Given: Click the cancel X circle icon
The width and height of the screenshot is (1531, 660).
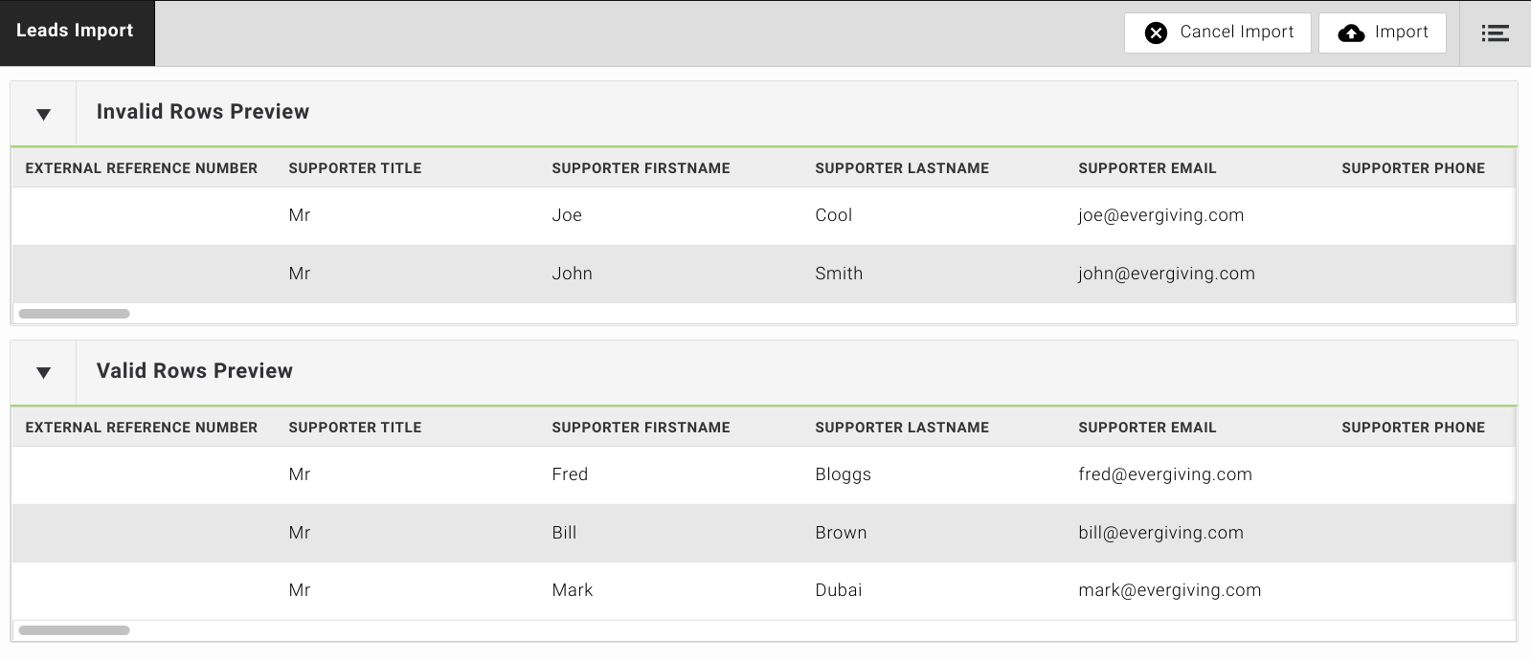Looking at the screenshot, I should click(1156, 33).
